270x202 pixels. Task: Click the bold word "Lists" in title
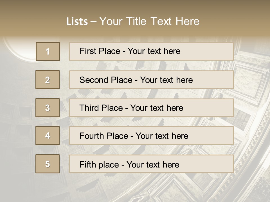(77, 22)
